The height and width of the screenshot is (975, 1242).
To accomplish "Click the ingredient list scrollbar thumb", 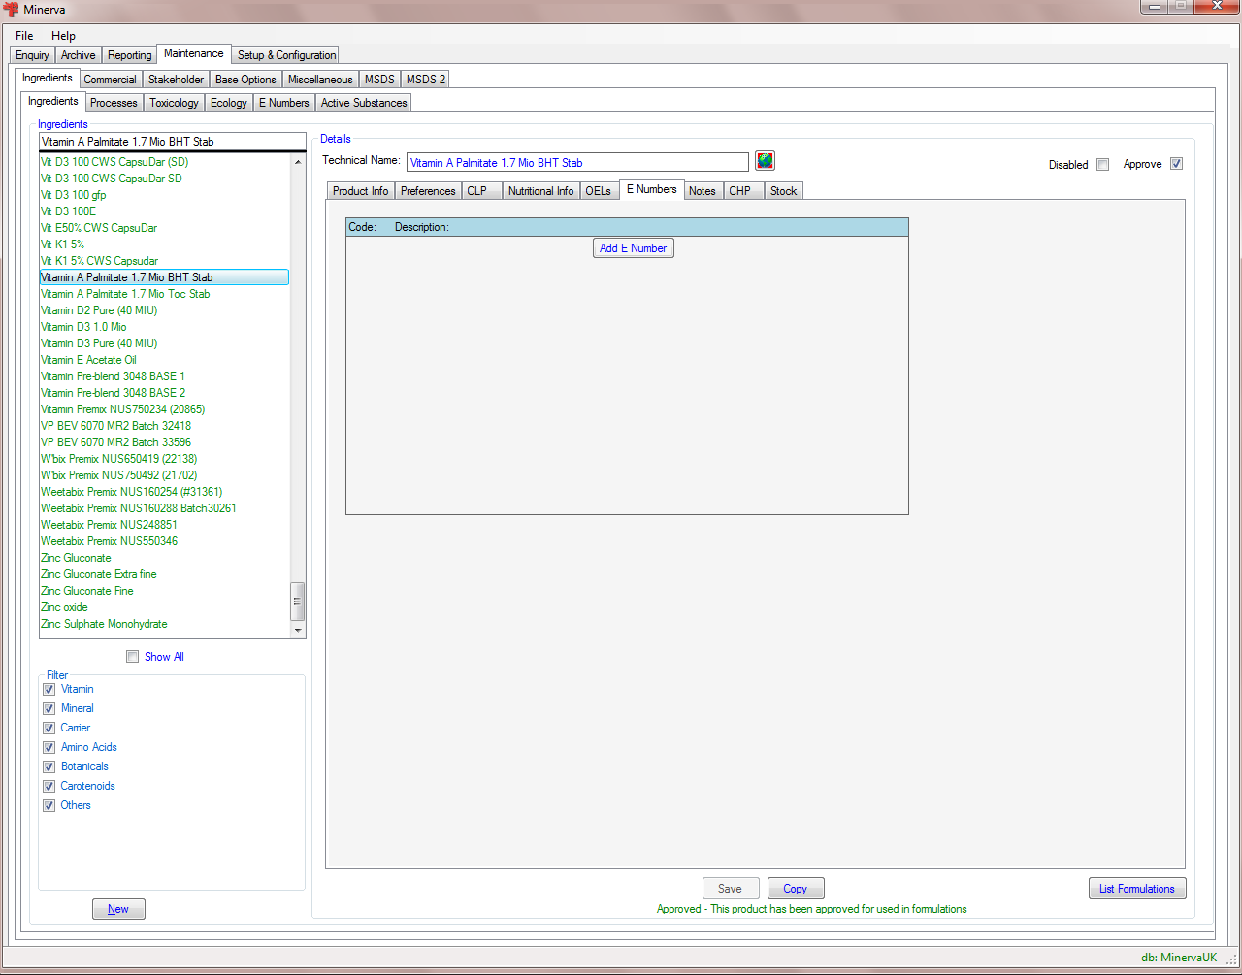I will click(298, 601).
